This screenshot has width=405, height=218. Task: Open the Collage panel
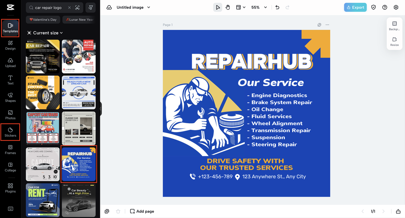10,167
